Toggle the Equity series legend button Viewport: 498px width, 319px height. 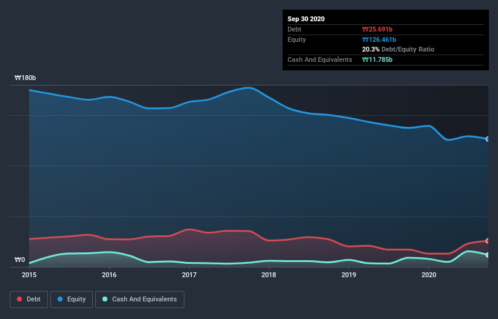pos(72,300)
